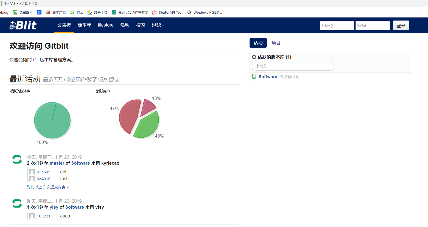Open the yisy branch link

tap(54, 207)
